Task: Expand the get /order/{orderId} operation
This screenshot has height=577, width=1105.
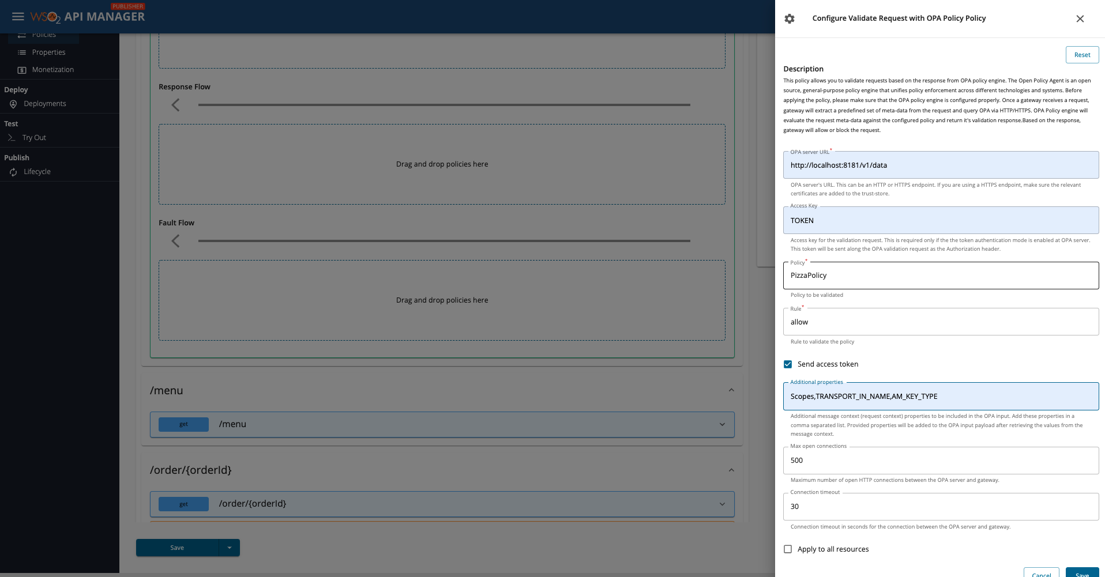Action: coord(722,504)
